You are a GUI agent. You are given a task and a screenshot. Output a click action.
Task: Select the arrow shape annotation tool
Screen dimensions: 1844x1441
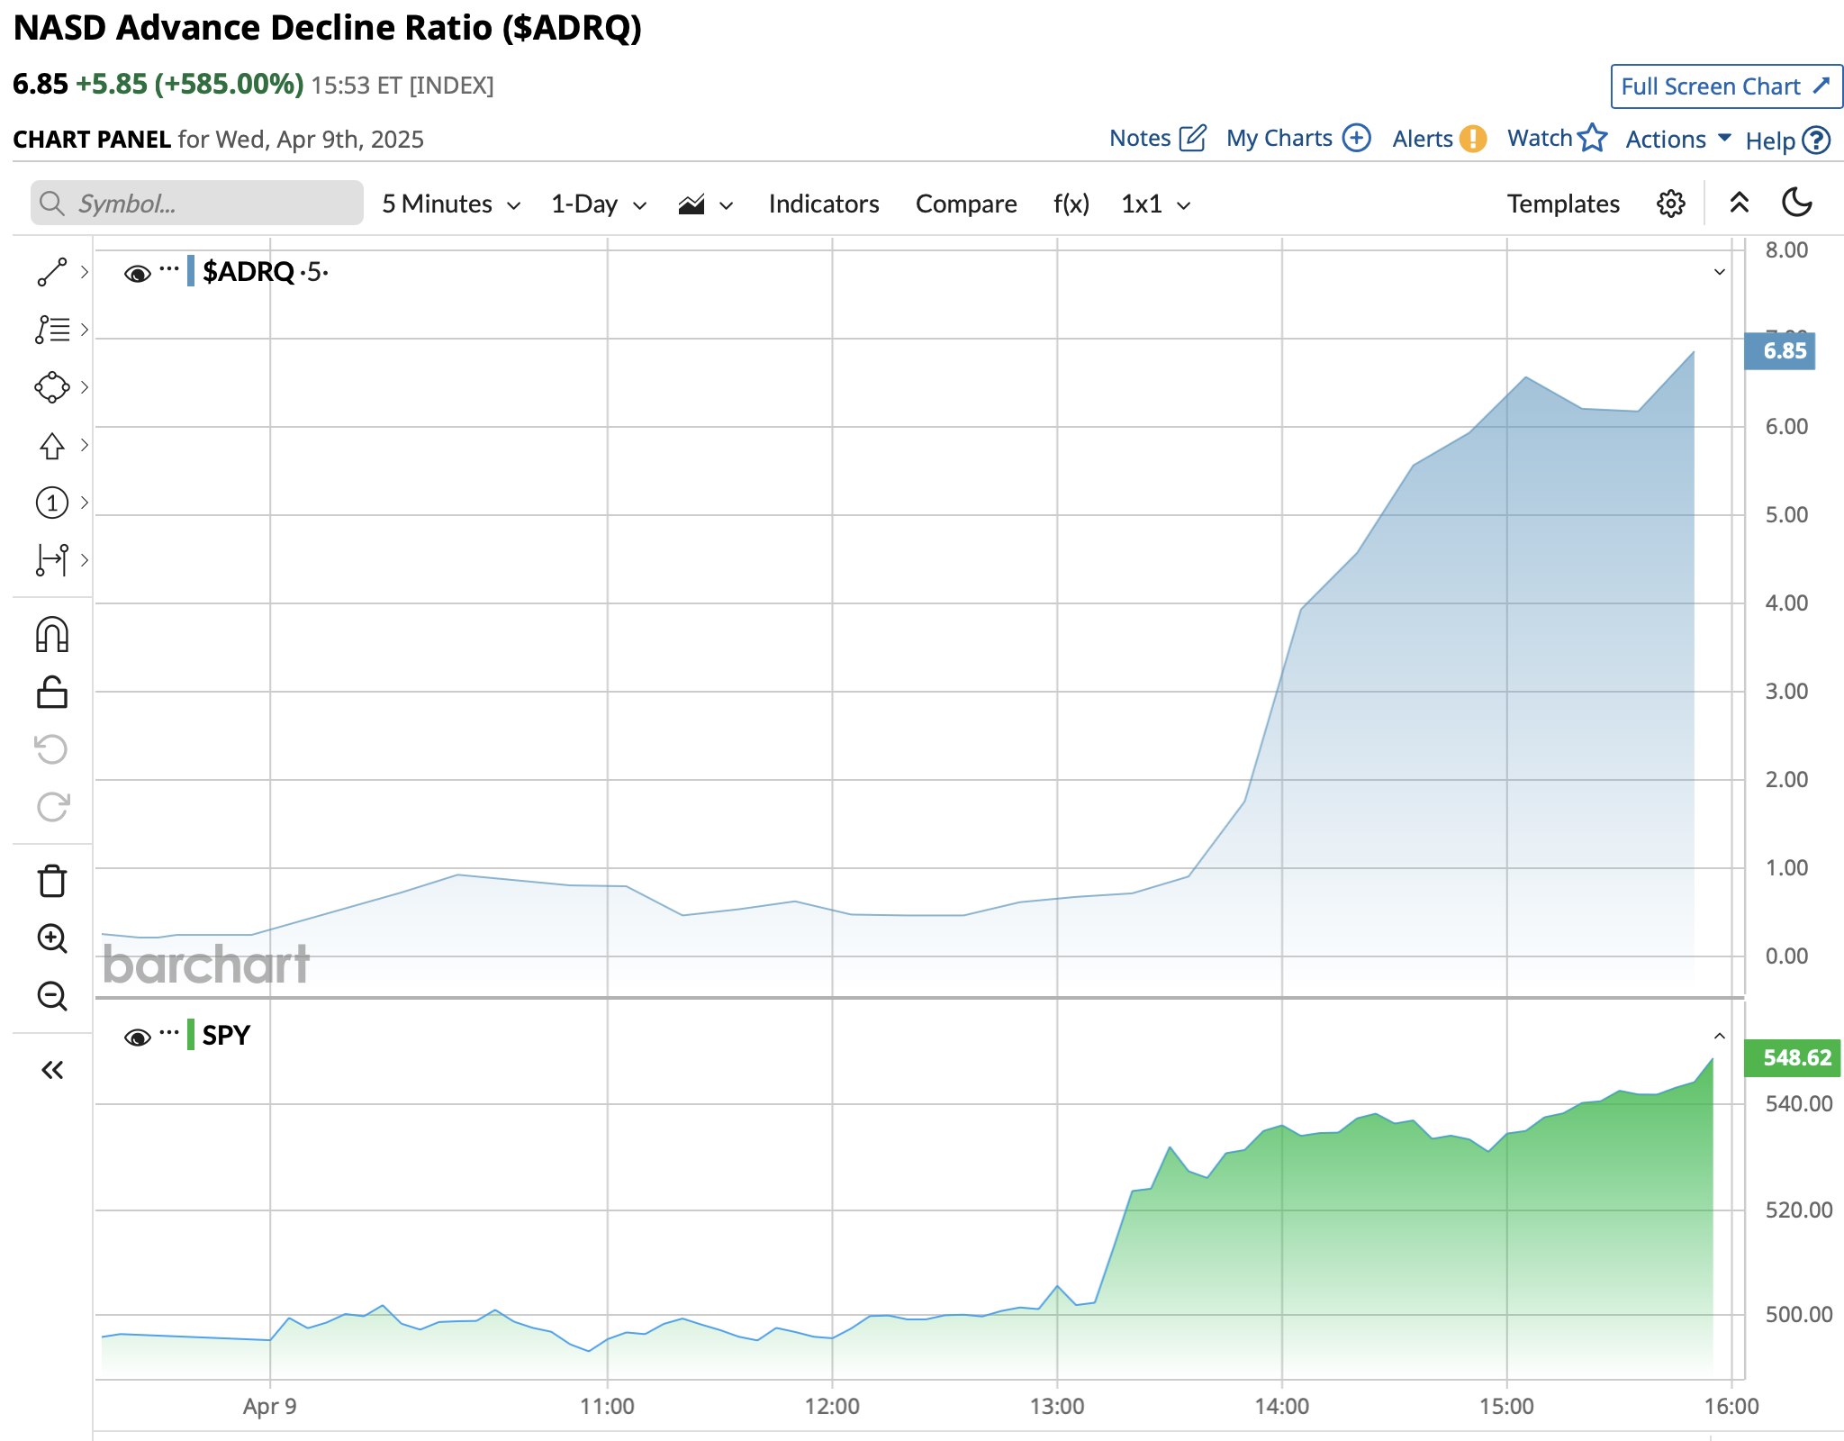click(x=51, y=445)
